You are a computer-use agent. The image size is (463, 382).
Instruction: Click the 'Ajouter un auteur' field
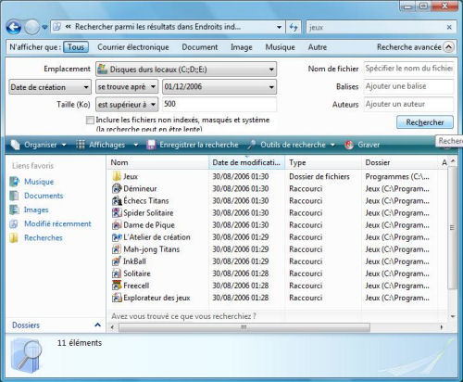click(x=408, y=104)
